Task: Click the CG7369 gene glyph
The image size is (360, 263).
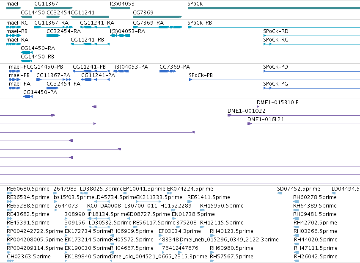Action: point(157,17)
